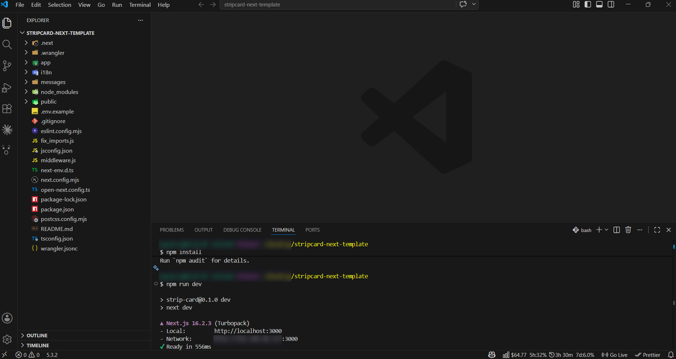Open the Manage gear icon
Image resolution: width=676 pixels, height=359 pixels.
7,339
